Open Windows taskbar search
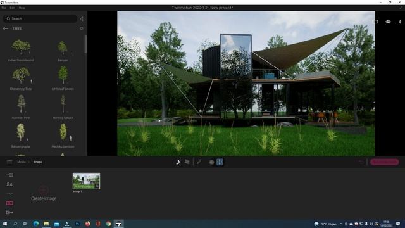The width and height of the screenshot is (405, 228). click(15, 224)
